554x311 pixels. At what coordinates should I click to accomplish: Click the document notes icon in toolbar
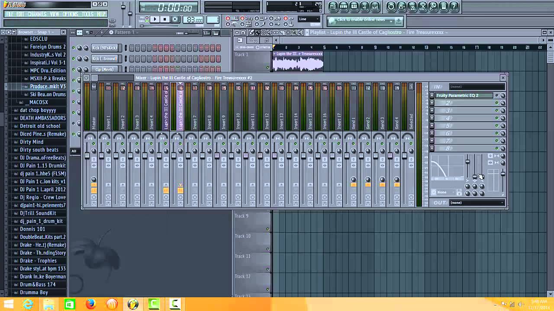point(443,6)
